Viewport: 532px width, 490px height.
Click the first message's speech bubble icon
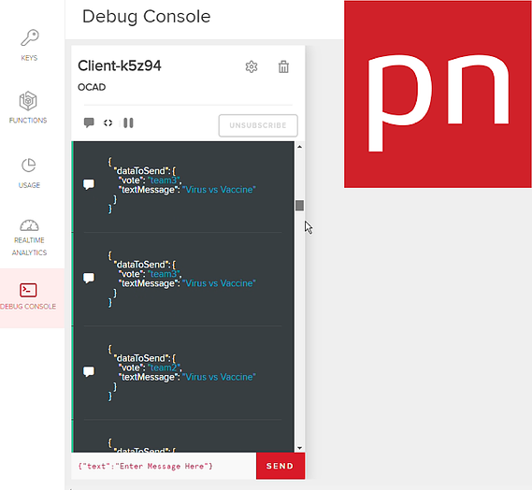pos(89,184)
